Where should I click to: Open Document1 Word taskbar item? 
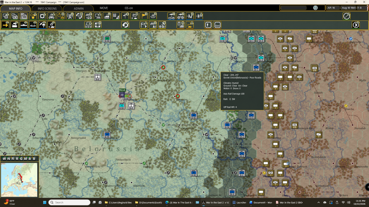click(261, 202)
